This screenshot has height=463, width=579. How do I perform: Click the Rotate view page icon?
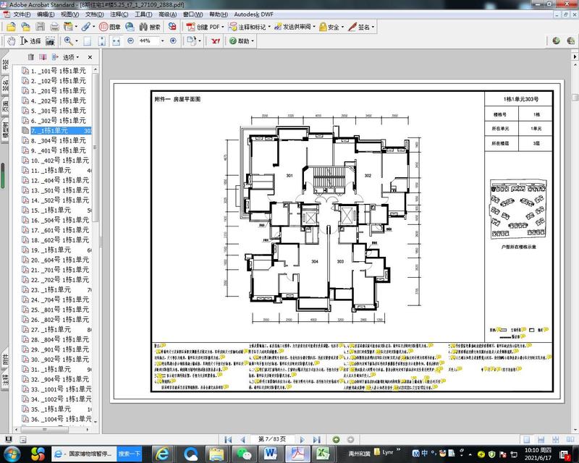click(x=191, y=41)
